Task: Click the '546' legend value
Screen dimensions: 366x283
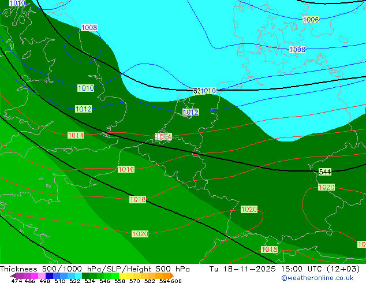Action: (105, 281)
